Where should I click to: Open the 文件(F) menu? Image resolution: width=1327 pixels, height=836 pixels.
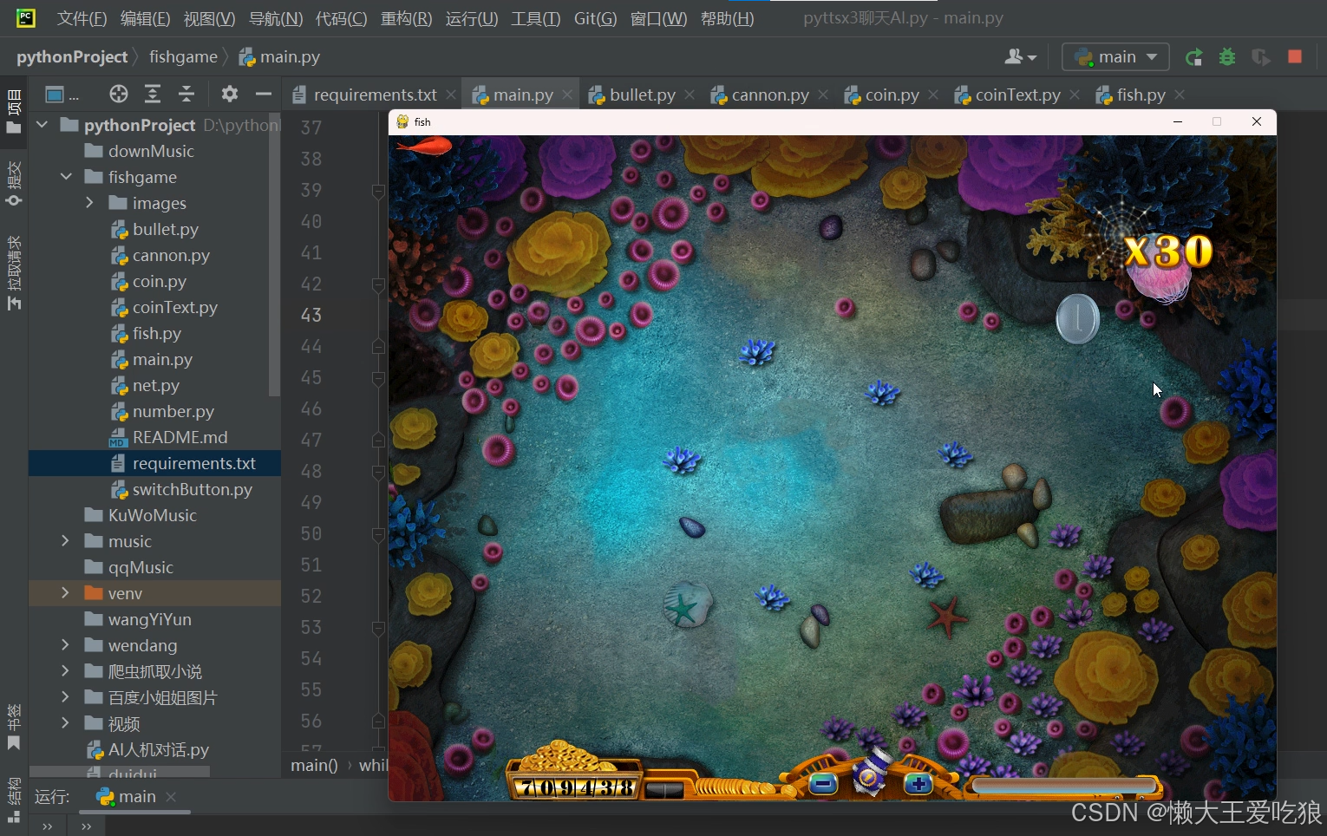(82, 18)
